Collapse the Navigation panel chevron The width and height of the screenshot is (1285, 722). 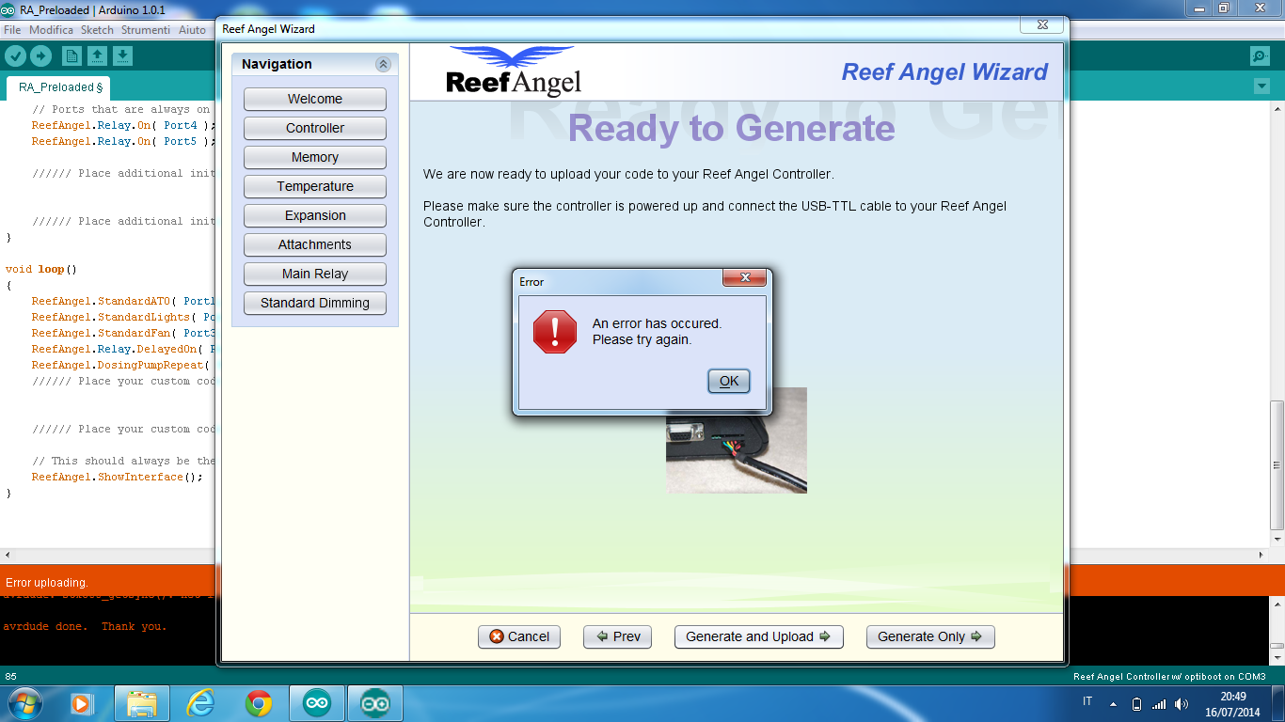(x=383, y=65)
